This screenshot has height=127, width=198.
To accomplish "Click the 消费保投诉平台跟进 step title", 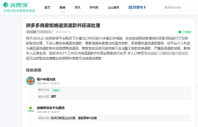I will 51,108.
